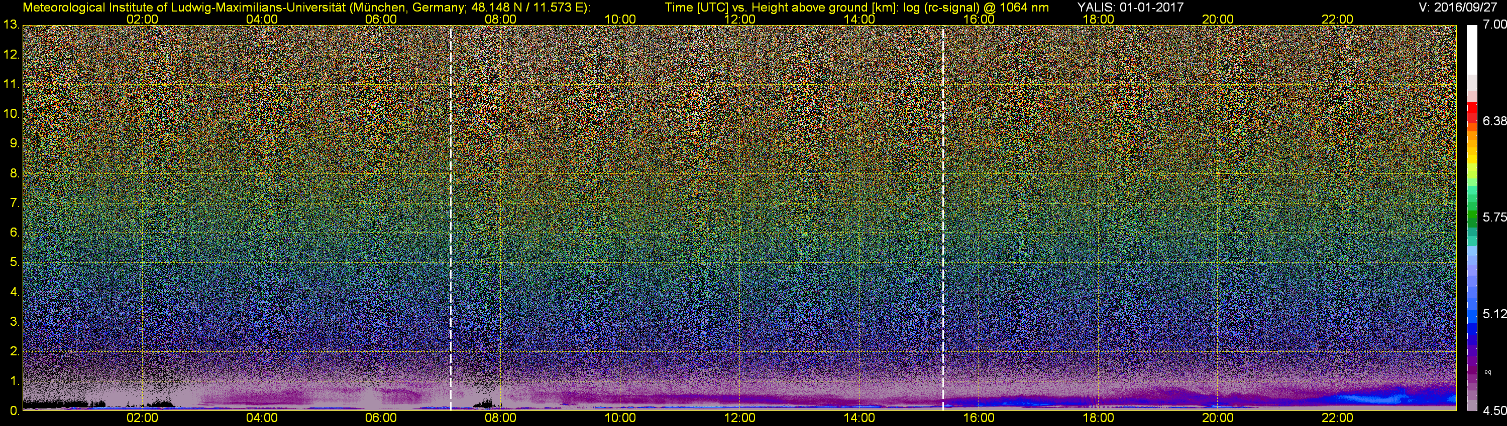Click the 12:00 label on the top time axis

(739, 19)
